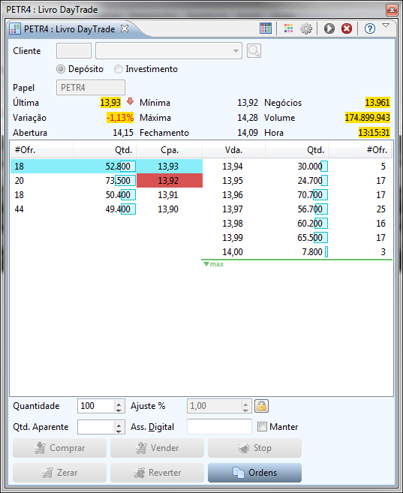
Task: Open the help question mark icon
Action: pyautogui.click(x=370, y=29)
